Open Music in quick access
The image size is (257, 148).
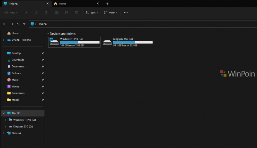[x=15, y=80]
